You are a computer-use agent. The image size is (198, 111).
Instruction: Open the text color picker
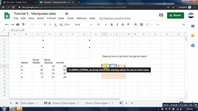point(128,25)
